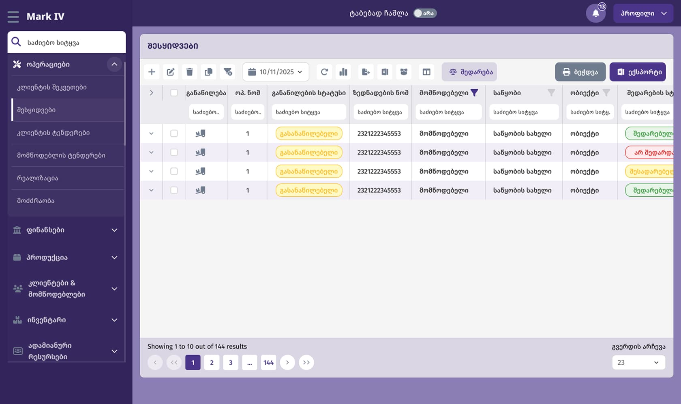Screen dimensions: 681x404
Task: Duplicate a record with the copy icon
Action: 208,72
